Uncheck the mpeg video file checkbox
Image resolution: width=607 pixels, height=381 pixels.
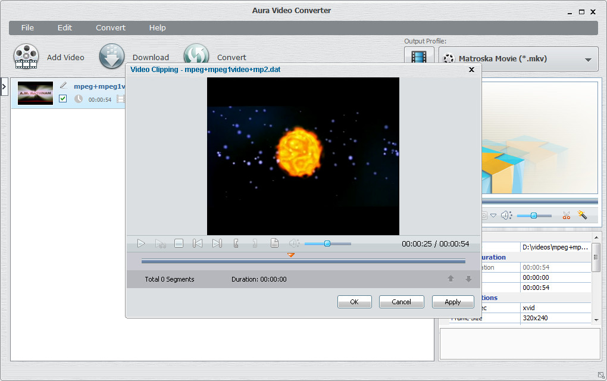tap(63, 99)
